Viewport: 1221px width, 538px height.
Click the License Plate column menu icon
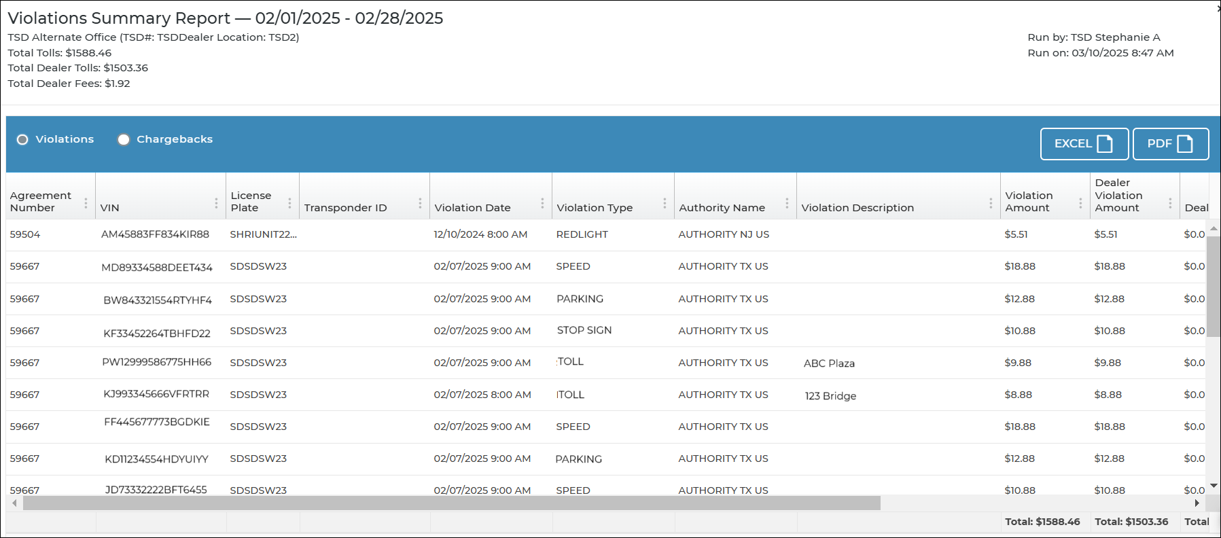pos(289,203)
